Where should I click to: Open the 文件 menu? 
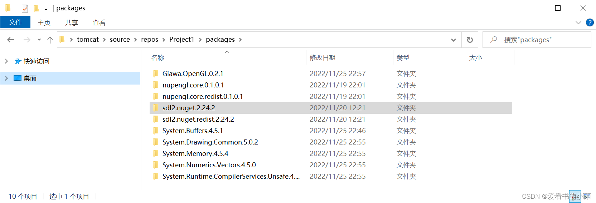click(x=15, y=22)
